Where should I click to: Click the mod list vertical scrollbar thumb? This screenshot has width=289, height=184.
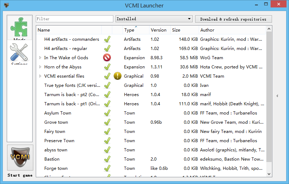pyautogui.click(x=269, y=97)
